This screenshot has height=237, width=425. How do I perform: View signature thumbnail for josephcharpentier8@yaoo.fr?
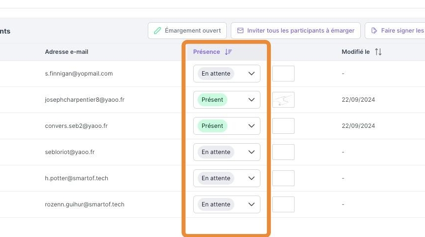coord(283,100)
